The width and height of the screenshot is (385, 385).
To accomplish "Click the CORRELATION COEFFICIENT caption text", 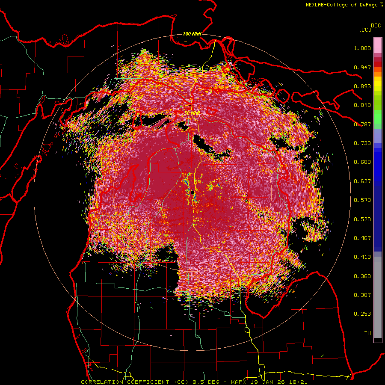I will (x=125, y=382).
